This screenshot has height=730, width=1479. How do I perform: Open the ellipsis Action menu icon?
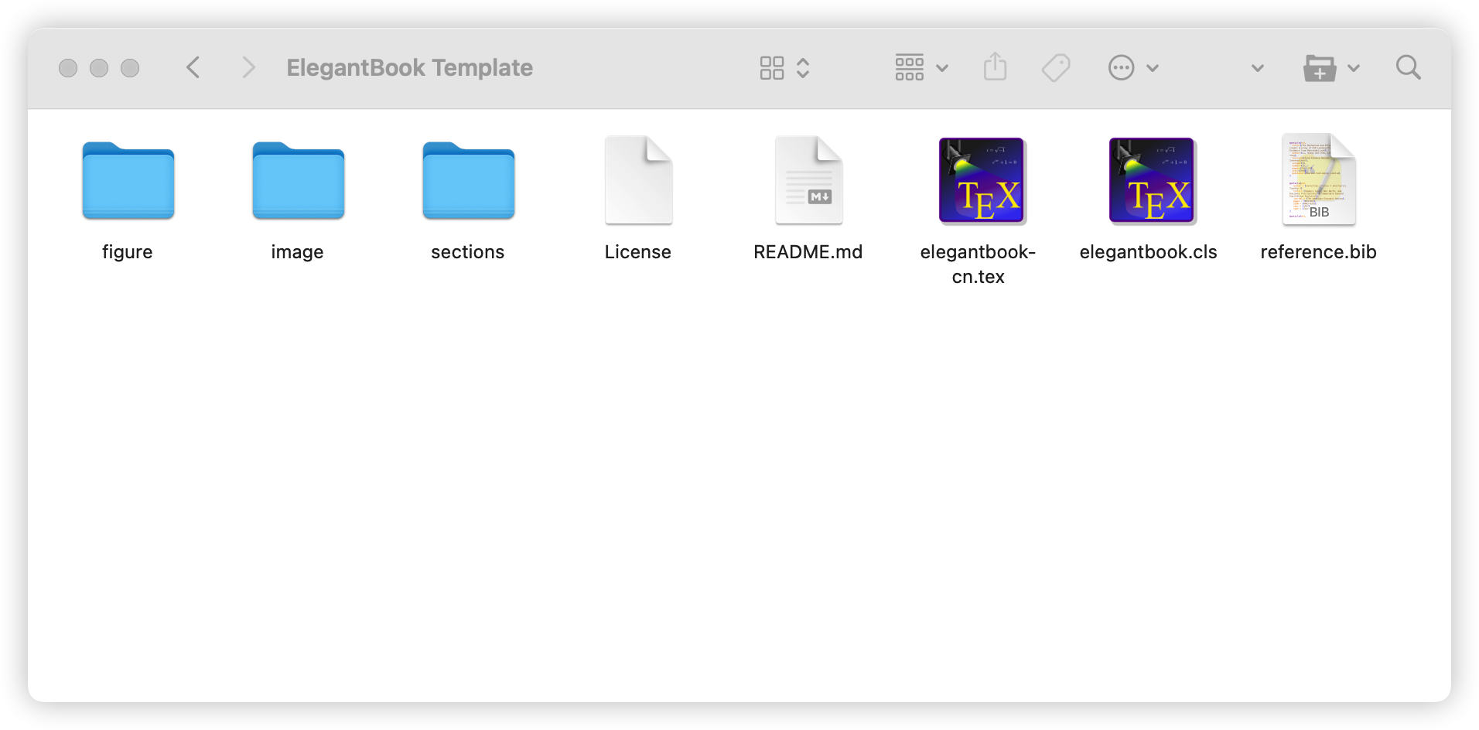[1121, 68]
